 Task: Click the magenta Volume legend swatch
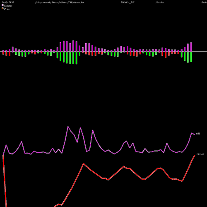[2, 5]
